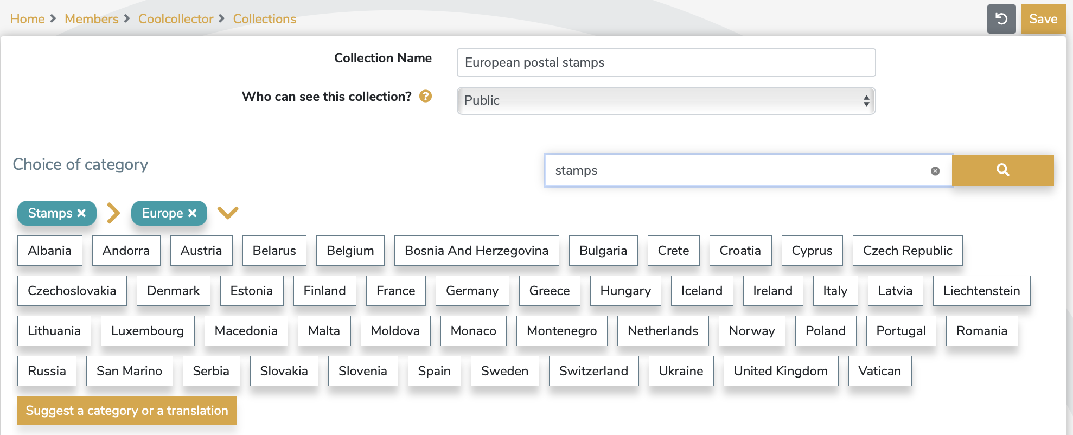The image size is (1073, 435).
Task: Select Denmark category
Action: 174,291
